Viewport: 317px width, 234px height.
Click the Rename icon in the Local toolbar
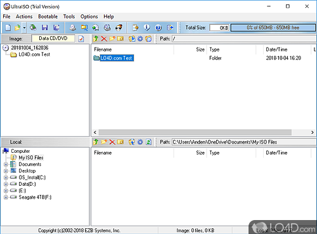tap(120, 142)
